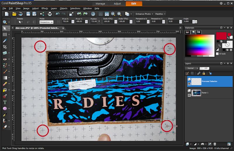Expand the Palettes dropdown
The width and height of the screenshot is (234, 151).
tap(160, 14)
